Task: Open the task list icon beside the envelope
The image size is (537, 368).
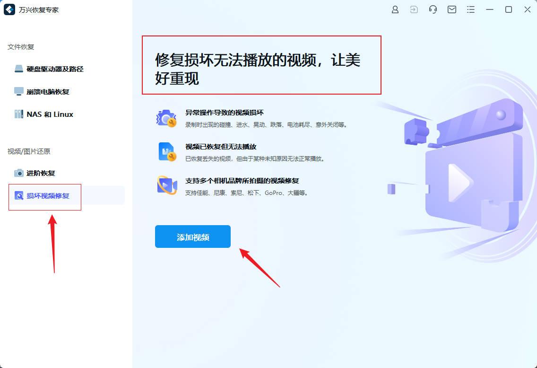Action: click(471, 9)
